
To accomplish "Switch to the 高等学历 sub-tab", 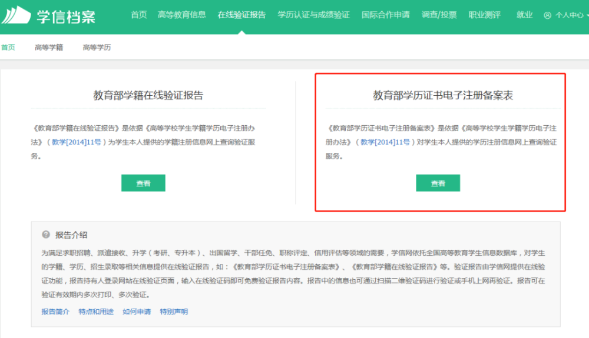I will [x=97, y=47].
